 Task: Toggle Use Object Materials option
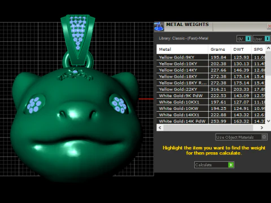pos(241,137)
